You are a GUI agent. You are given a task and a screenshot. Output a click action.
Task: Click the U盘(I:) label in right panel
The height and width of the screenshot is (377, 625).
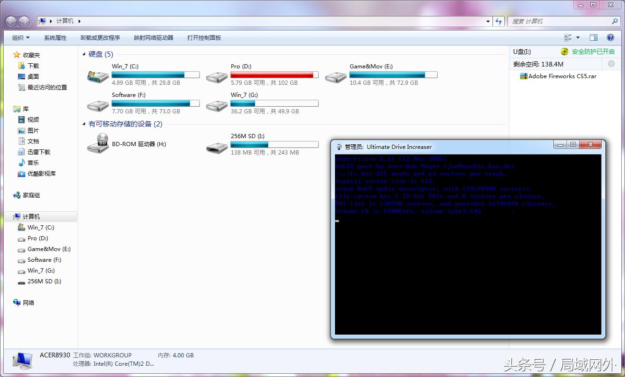(x=522, y=52)
